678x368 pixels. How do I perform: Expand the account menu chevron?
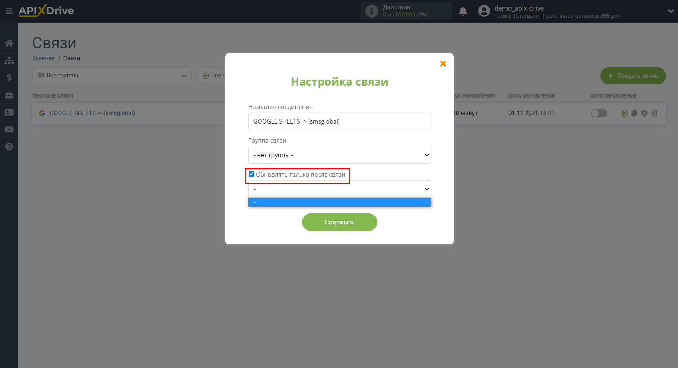tap(671, 11)
